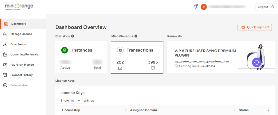Click the email transactions envelope icon
Image resolution: width=278 pixels, height=115 pixels.
point(120,68)
